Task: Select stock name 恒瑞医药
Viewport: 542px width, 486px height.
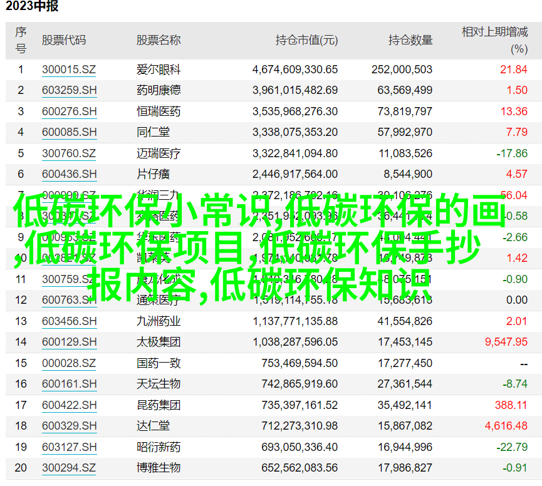Action: pos(159,112)
